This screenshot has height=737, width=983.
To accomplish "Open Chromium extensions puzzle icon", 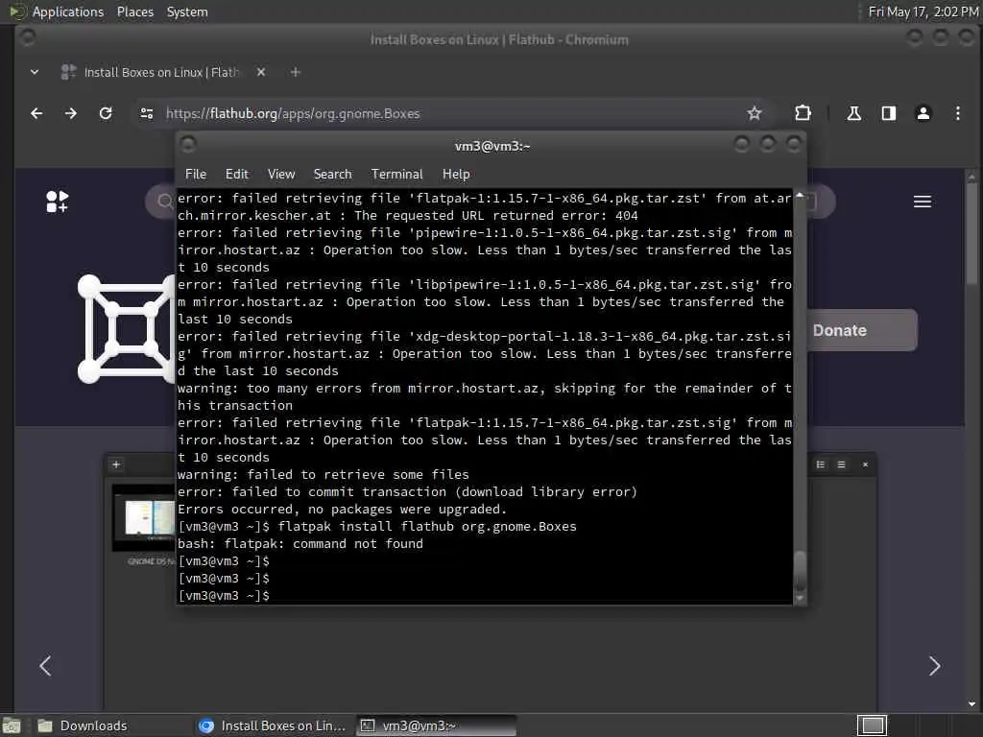I will (x=803, y=113).
